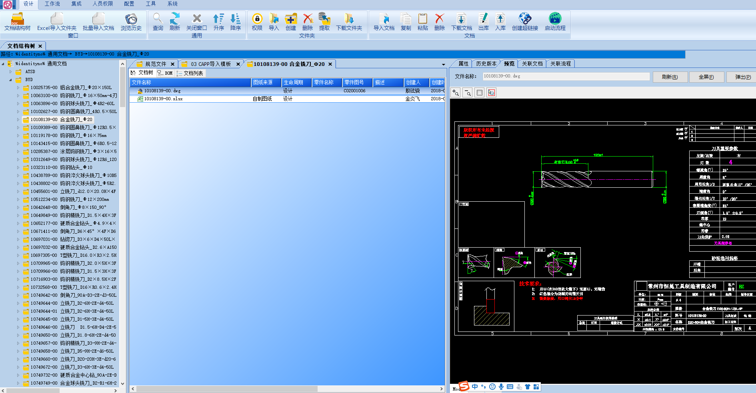Expand node 10063100-00 钨钢铣刀

pos(18,95)
